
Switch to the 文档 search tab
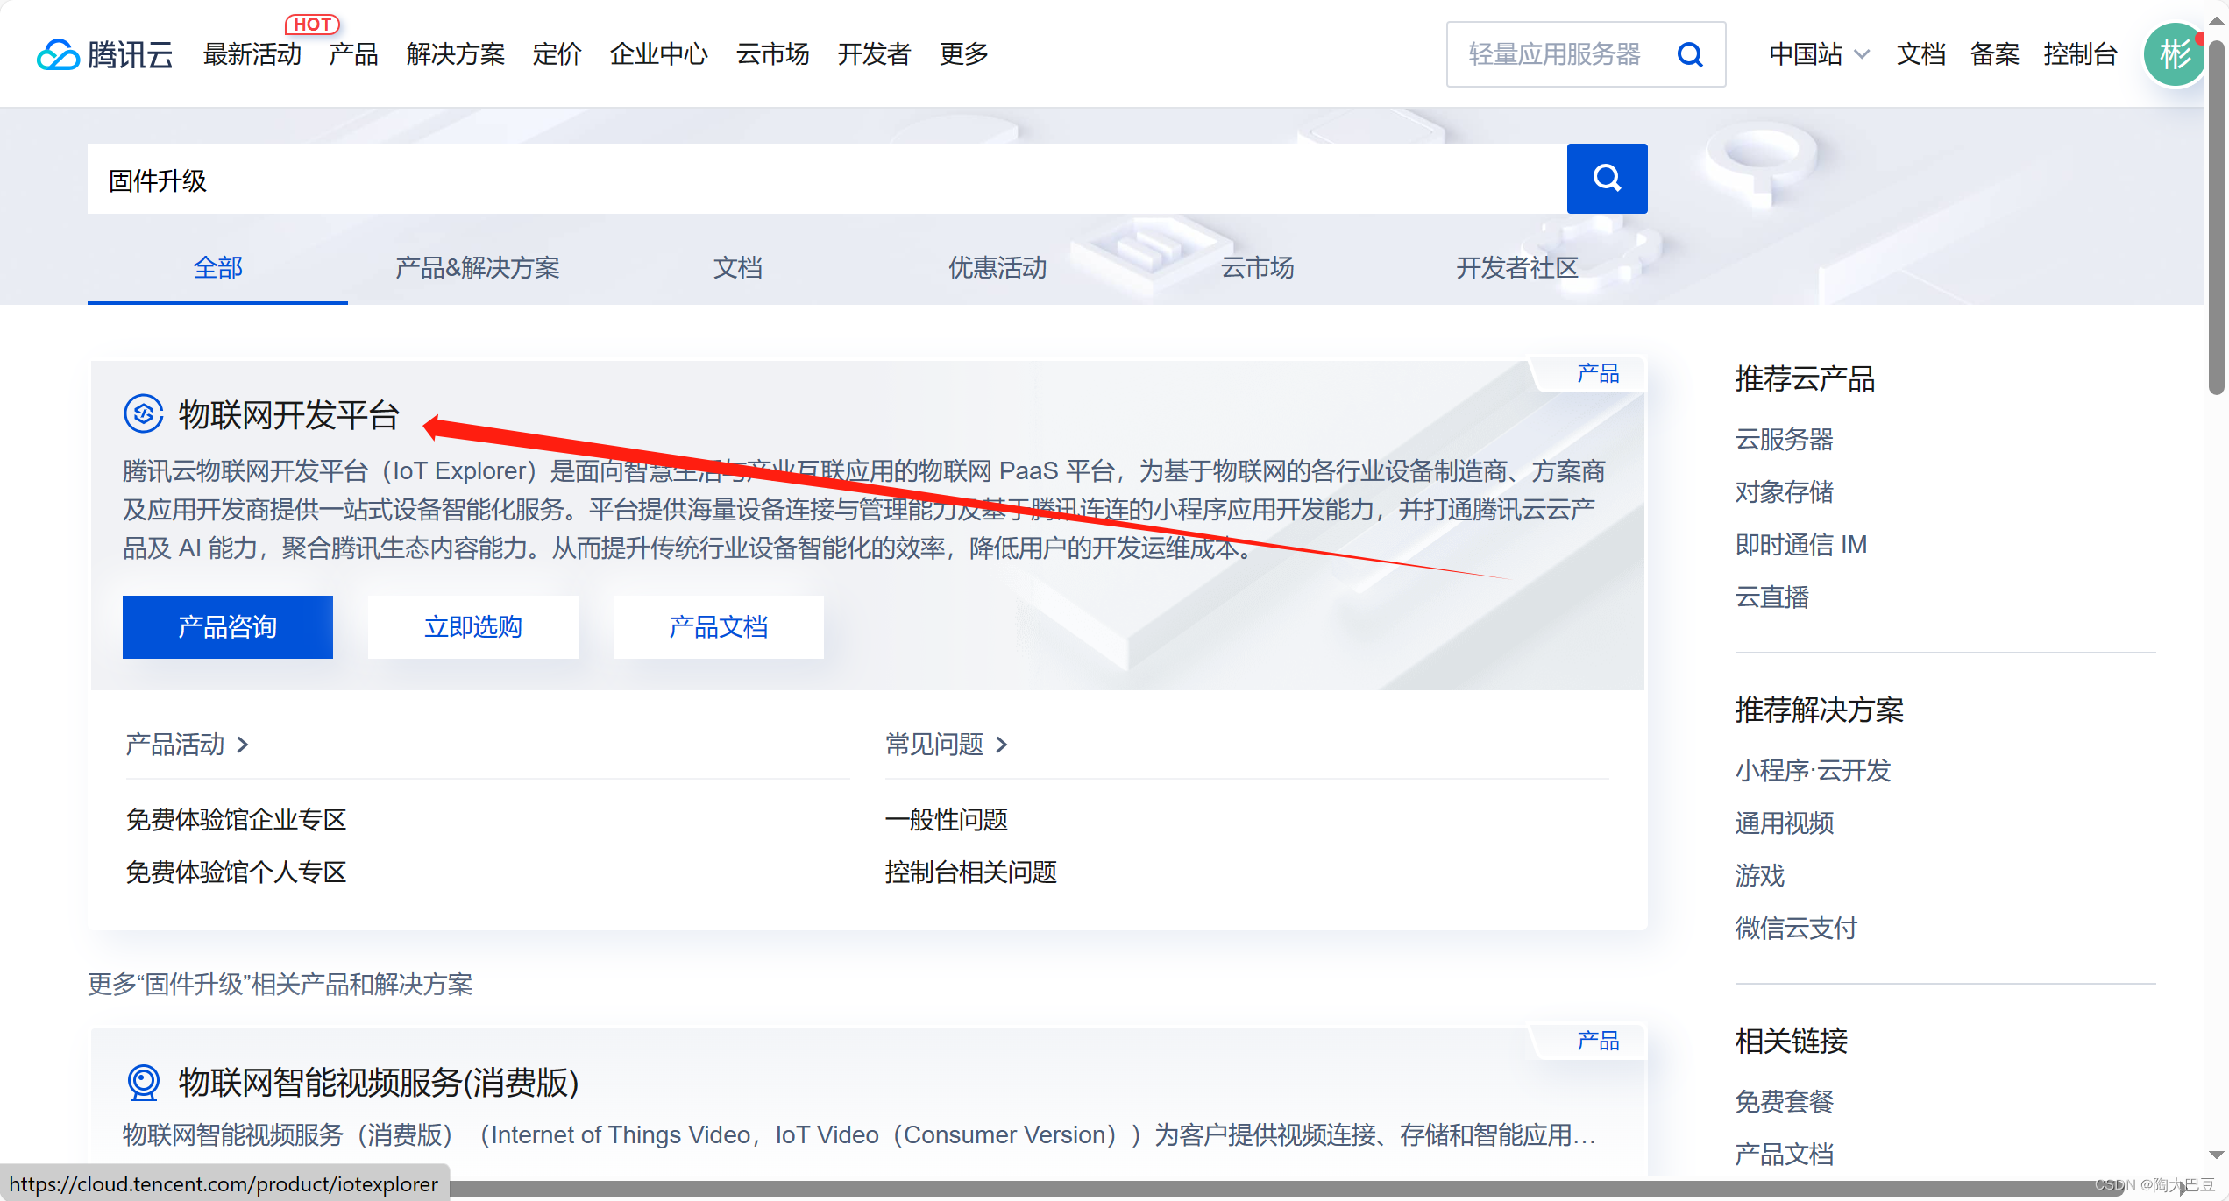(737, 267)
